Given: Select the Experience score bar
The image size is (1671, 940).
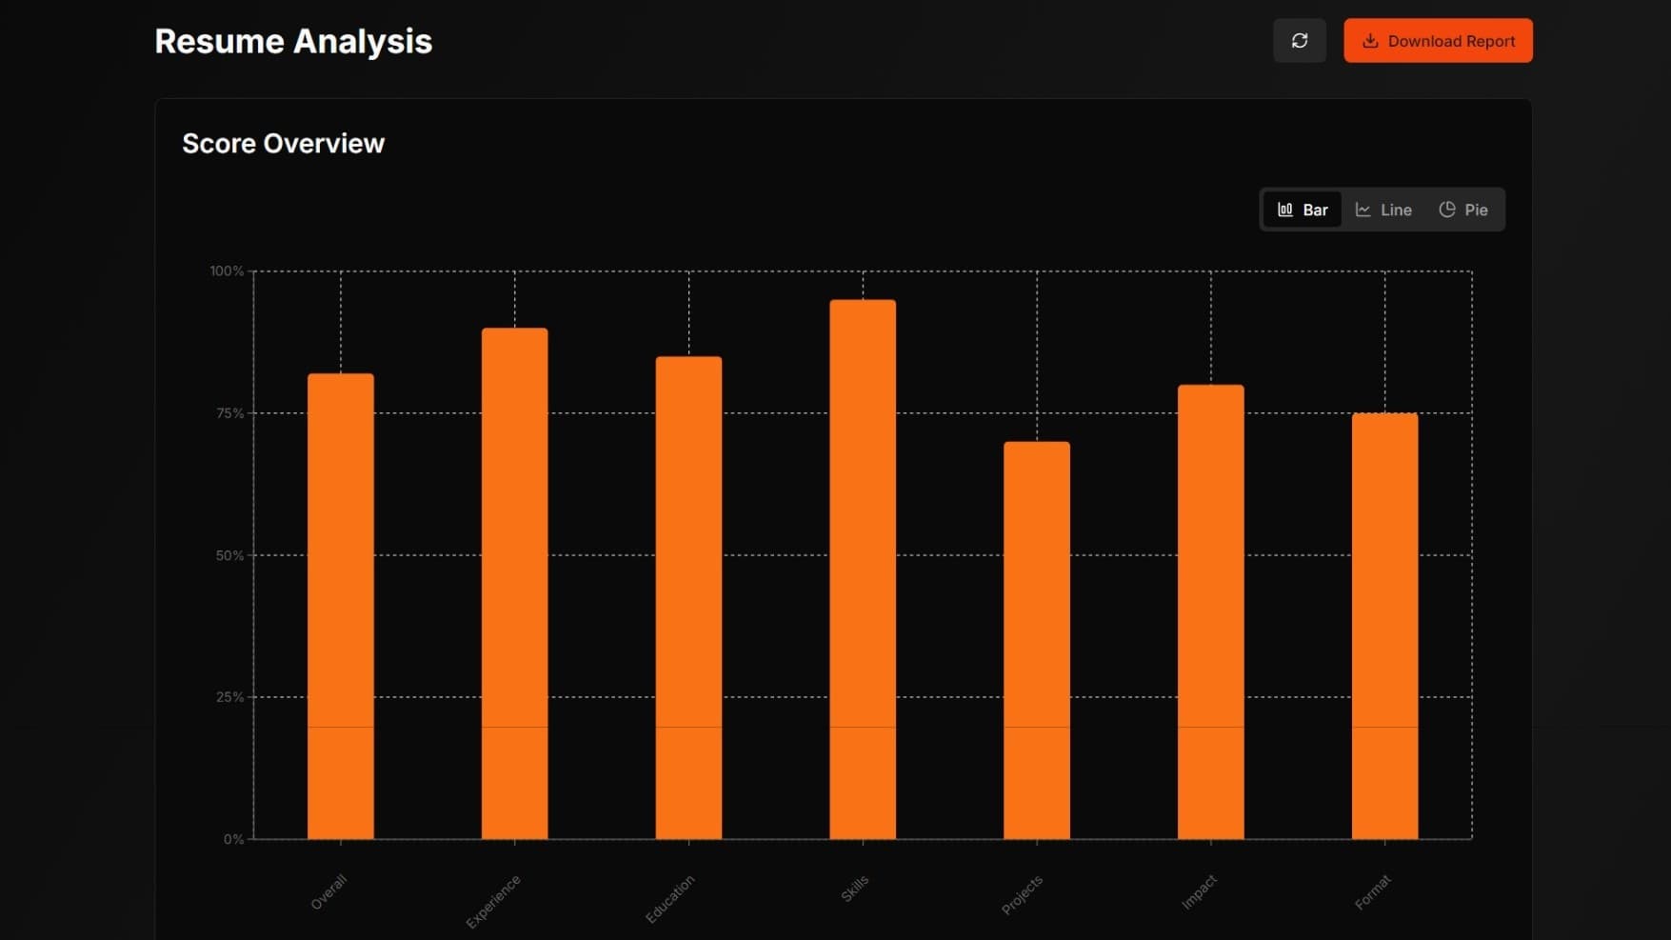Looking at the screenshot, I should click(514, 583).
